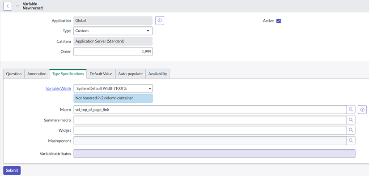Select the Type Specifications tab
The height and width of the screenshot is (176, 369).
pos(68,74)
